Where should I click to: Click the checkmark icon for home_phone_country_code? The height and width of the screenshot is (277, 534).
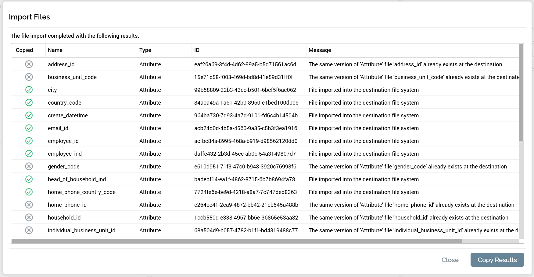[x=29, y=192]
